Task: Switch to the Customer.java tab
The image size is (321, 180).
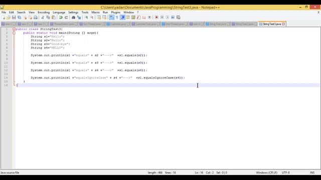Action: point(118,24)
